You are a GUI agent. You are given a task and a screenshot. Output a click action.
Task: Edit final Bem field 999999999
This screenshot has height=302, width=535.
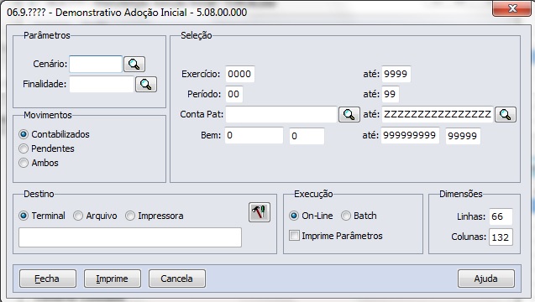click(410, 135)
